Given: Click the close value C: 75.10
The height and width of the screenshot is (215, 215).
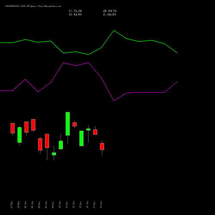Looking at the screenshot, I should pos(75,11).
